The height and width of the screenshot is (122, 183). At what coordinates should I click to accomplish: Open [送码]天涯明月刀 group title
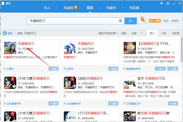(90, 78)
